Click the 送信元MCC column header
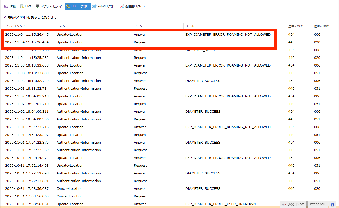The image size is (339, 208). pyautogui.click(x=295, y=26)
